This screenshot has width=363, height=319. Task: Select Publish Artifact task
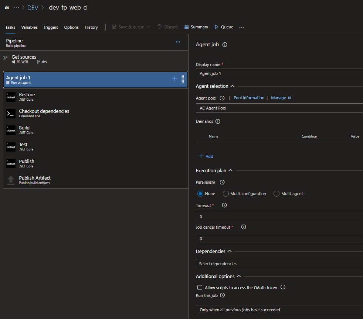(x=95, y=180)
